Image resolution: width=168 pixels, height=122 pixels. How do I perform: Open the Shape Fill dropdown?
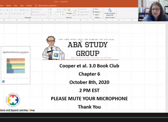82,9
